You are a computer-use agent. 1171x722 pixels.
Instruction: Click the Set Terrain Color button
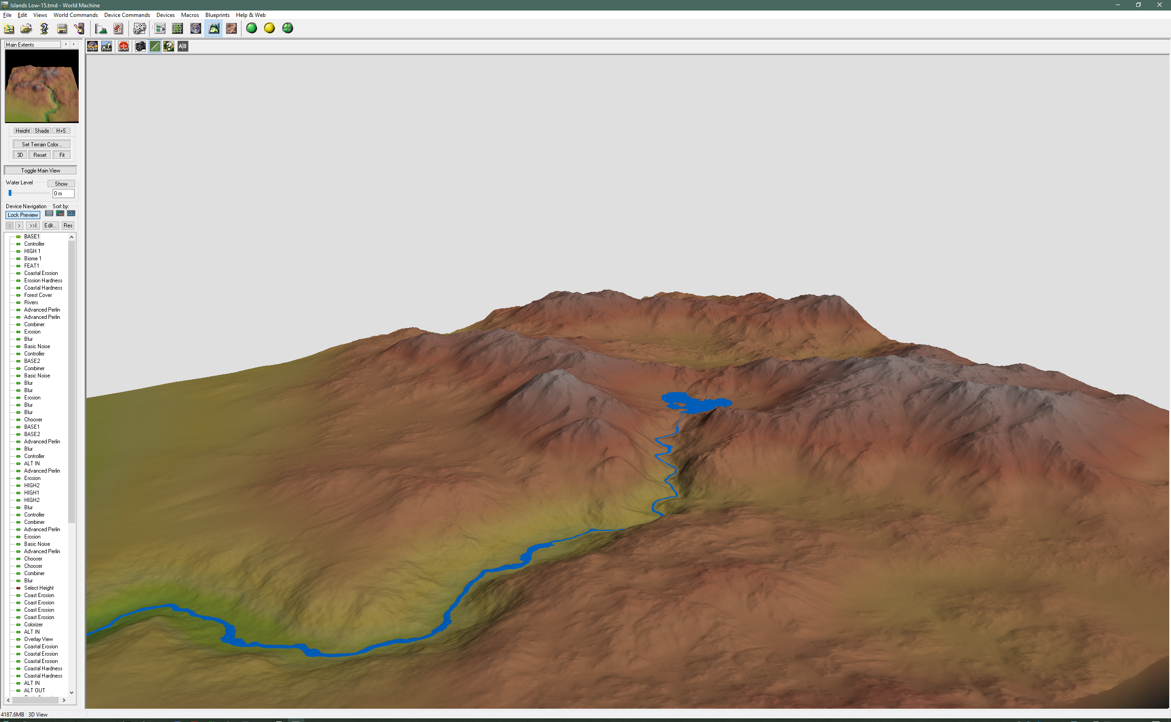42,144
